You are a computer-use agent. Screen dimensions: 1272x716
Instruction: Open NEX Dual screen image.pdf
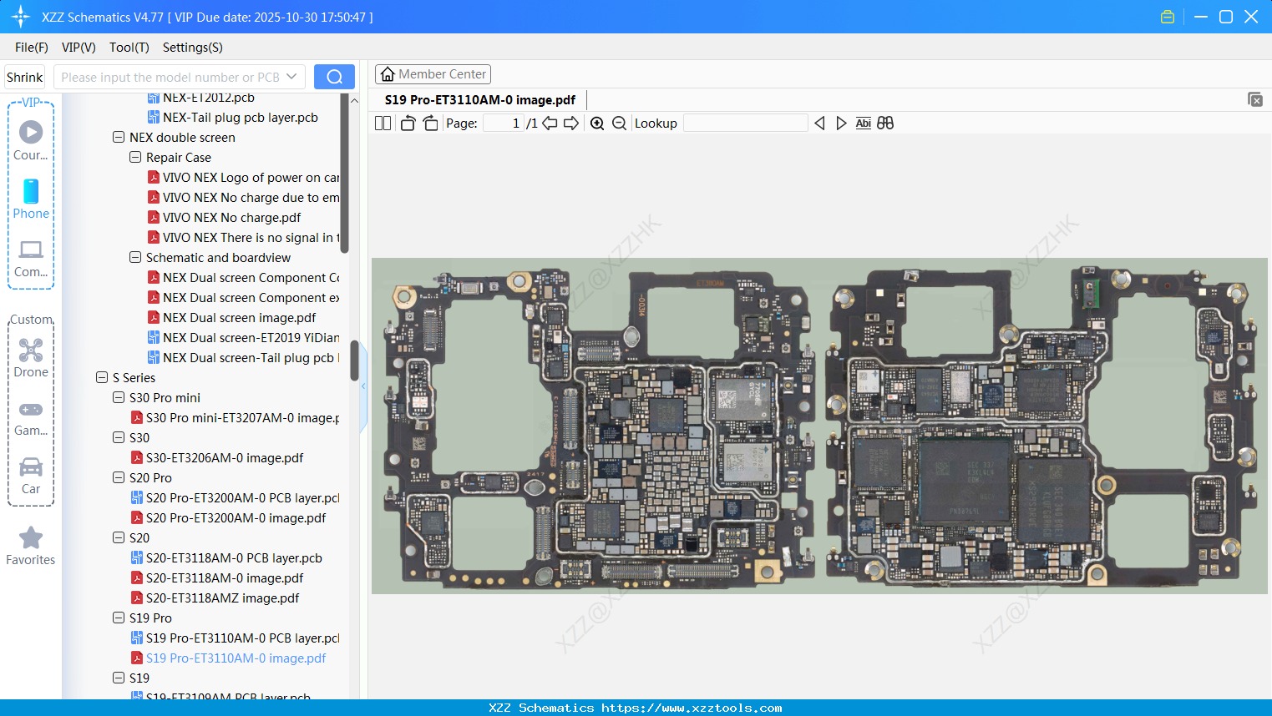click(x=231, y=318)
